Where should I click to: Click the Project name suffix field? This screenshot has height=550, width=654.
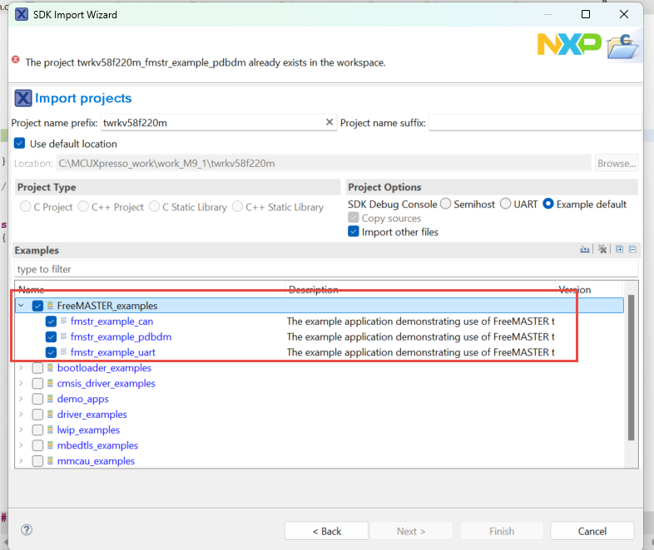pyautogui.click(x=535, y=123)
